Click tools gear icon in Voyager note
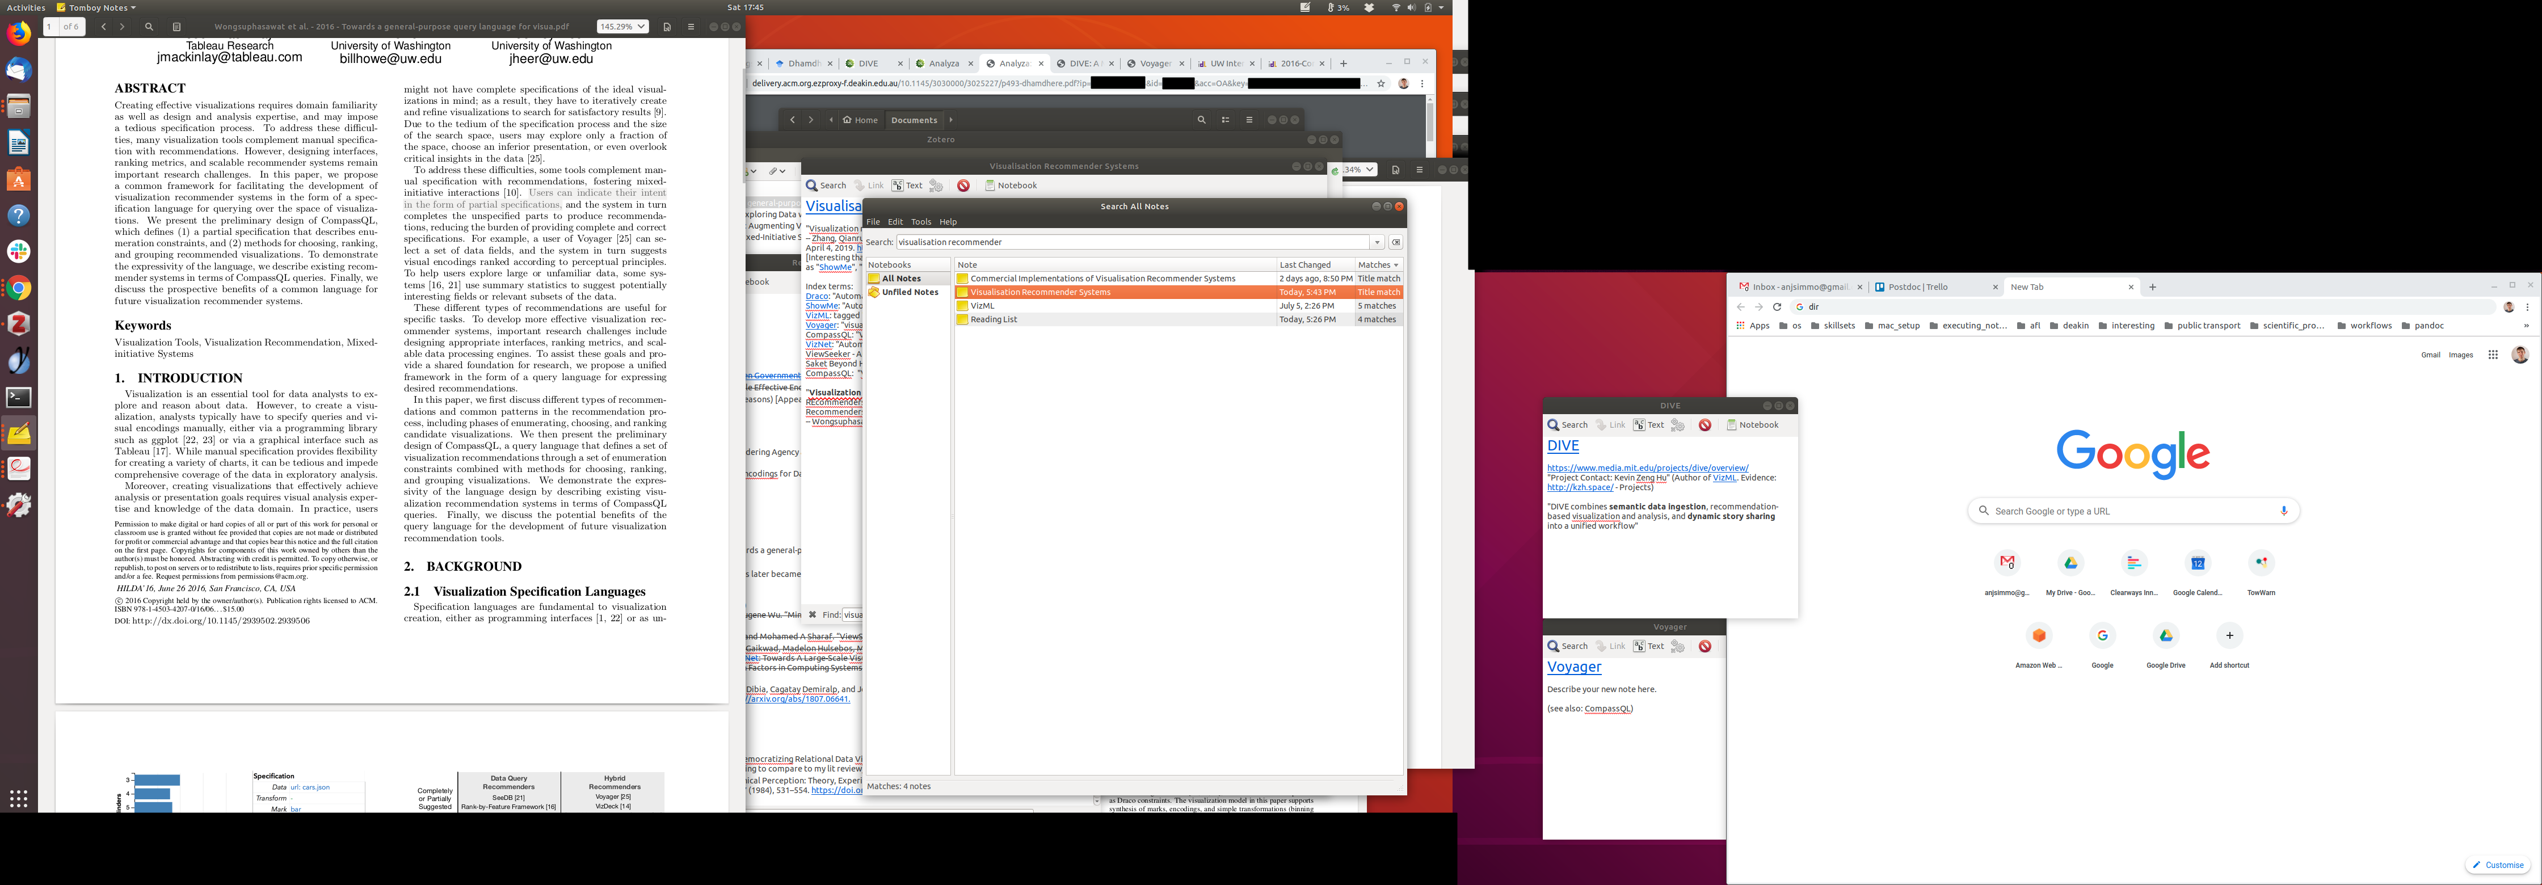Screen dimensions: 2542x885 click(x=1677, y=646)
